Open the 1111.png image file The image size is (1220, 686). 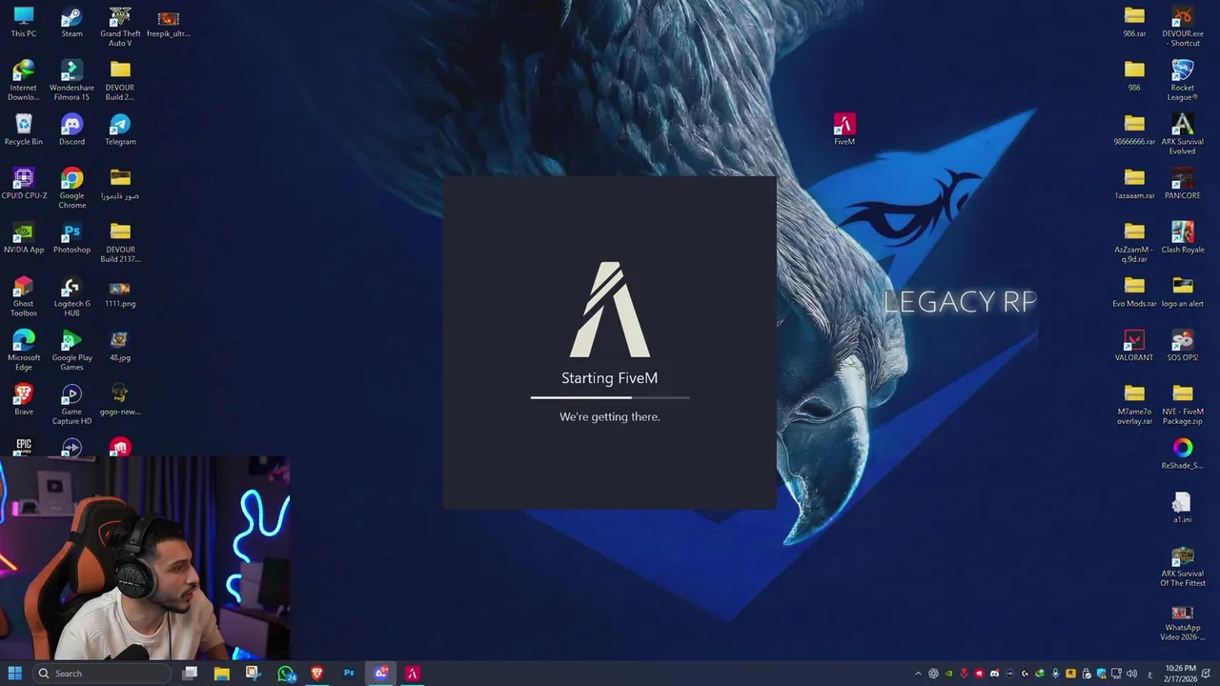(120, 293)
